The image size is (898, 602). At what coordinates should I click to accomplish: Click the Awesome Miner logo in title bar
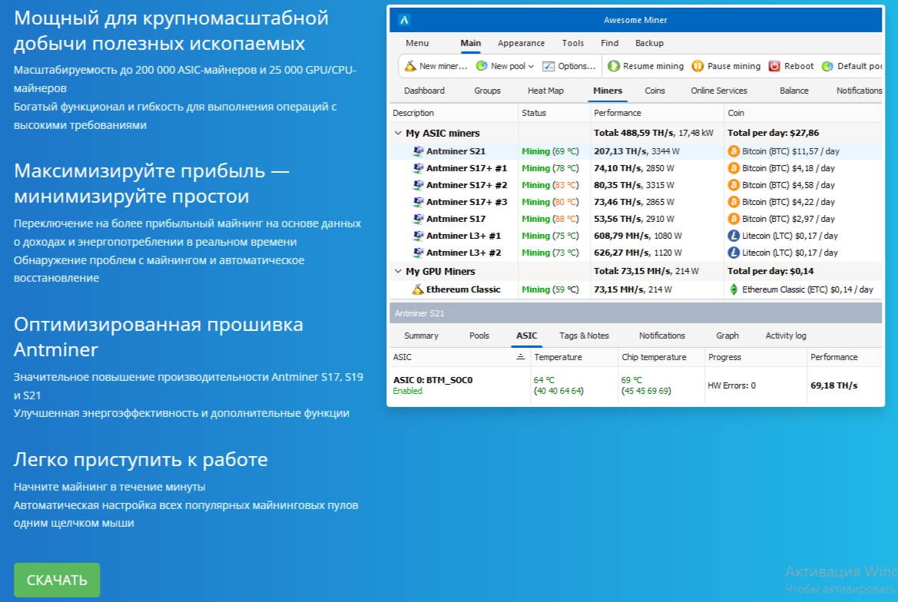(x=405, y=20)
